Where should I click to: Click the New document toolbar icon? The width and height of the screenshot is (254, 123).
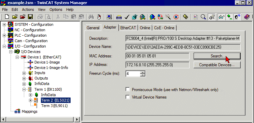coord(7,17)
